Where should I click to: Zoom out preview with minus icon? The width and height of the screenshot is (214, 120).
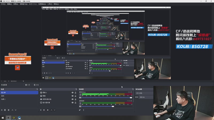2,81
